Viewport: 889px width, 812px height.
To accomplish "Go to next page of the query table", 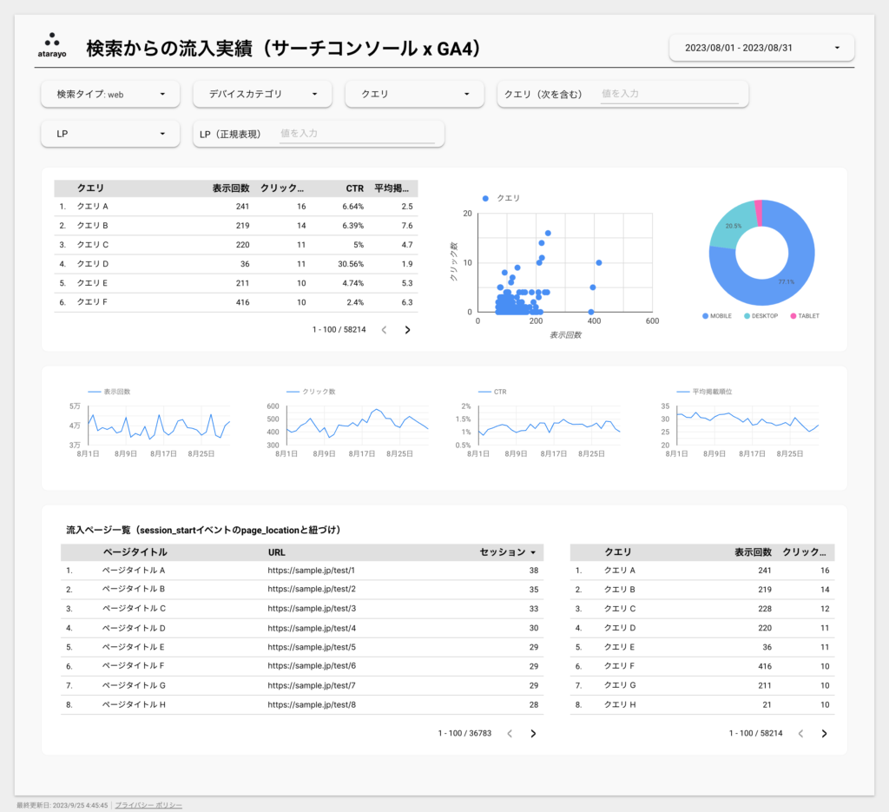I will pos(407,330).
